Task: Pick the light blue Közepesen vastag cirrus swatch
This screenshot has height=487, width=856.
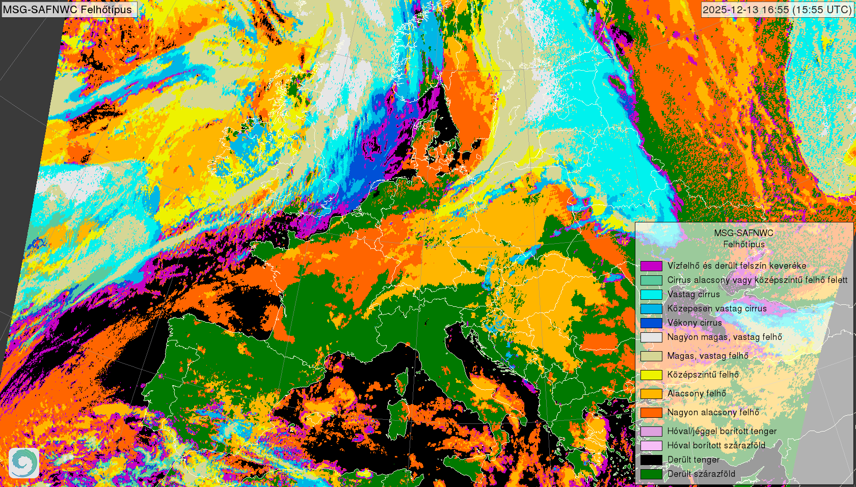Action: 651,308
